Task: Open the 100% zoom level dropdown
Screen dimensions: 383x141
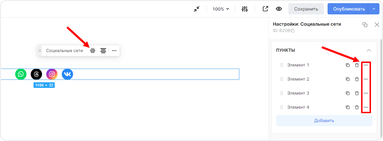Action: (x=221, y=9)
